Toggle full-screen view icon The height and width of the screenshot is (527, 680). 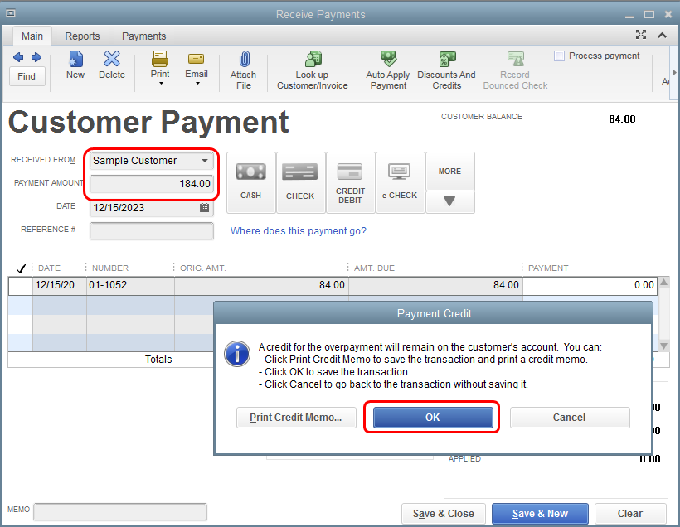(641, 35)
